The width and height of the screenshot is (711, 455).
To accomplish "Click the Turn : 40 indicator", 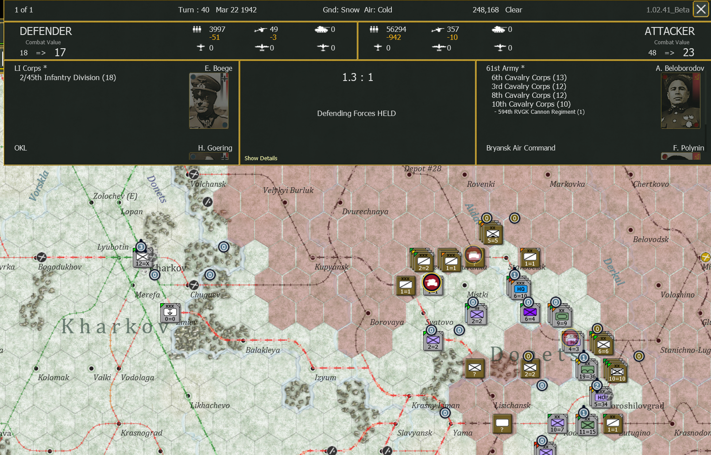I will 193,10.
